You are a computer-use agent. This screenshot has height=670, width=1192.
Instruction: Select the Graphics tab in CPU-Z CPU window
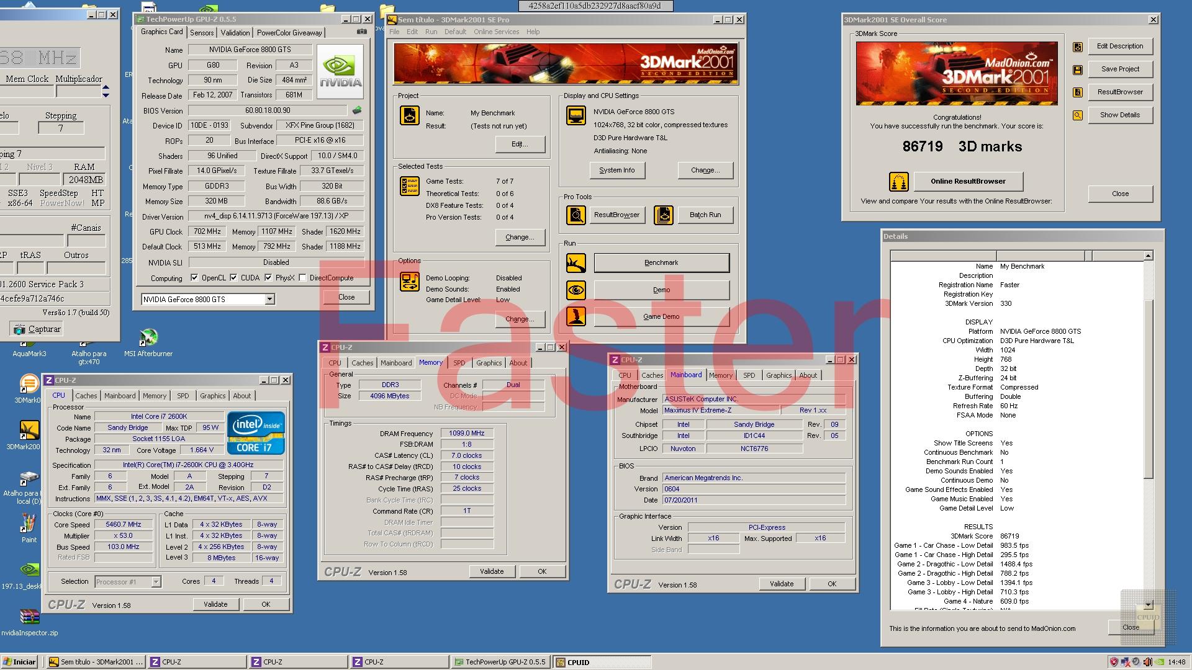point(212,396)
